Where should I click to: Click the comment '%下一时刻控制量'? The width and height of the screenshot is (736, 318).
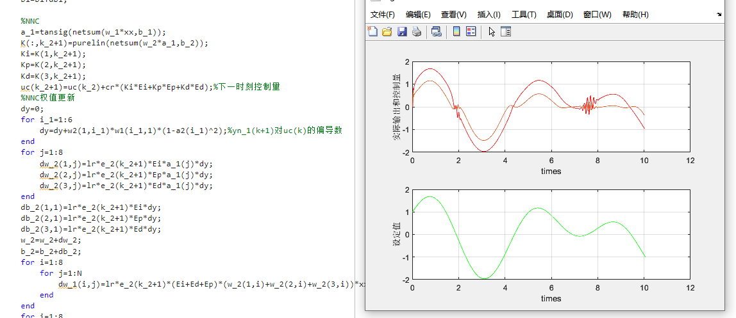[x=247, y=86]
